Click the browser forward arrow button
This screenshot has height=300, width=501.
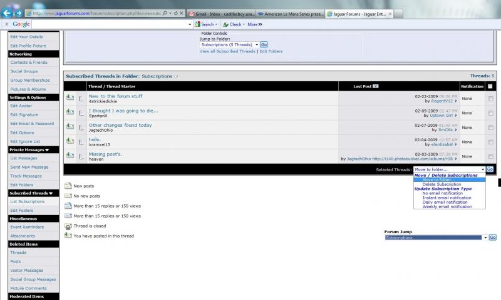(x=19, y=13)
